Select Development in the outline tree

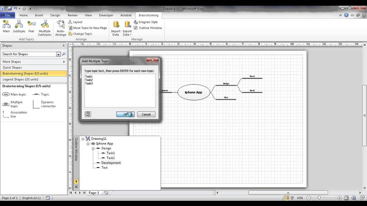[111, 163]
